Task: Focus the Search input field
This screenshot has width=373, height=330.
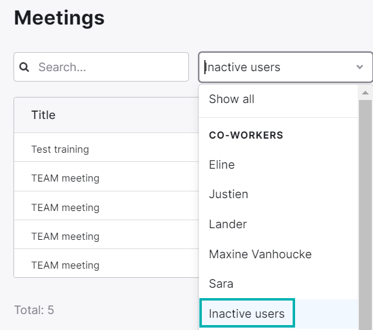Action: (101, 67)
